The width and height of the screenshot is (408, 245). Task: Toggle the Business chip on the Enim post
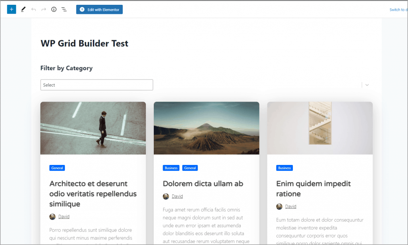pos(284,168)
